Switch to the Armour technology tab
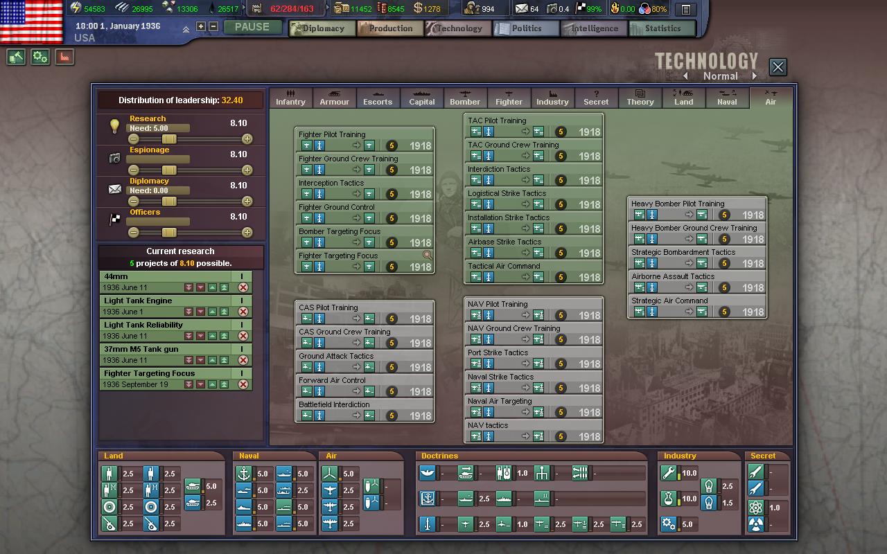 pyautogui.click(x=335, y=98)
